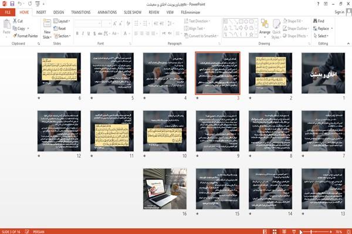The height and width of the screenshot is (234, 352).
Task: Click the animation star under slide 12
Action: [39, 155]
